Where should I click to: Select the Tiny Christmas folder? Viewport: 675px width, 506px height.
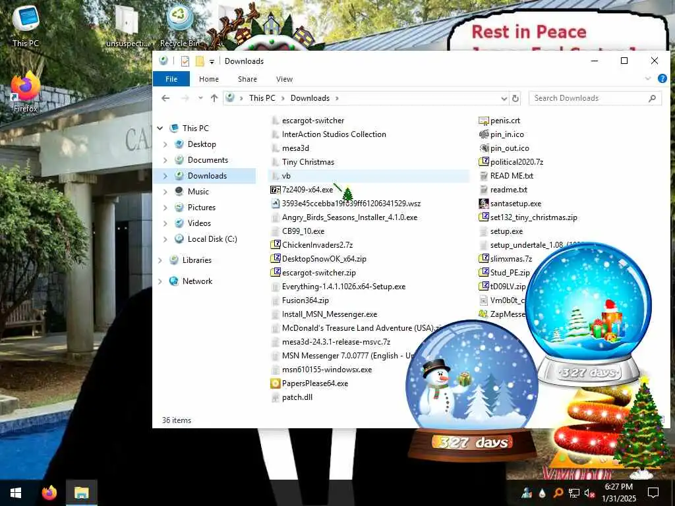pyautogui.click(x=308, y=162)
